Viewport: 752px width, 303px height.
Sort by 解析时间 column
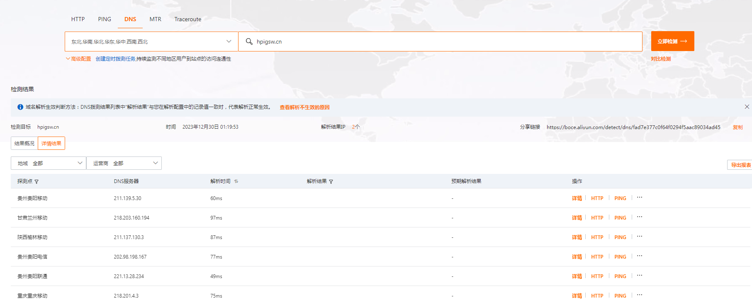(236, 181)
